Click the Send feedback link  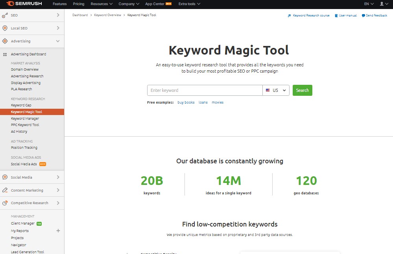(376, 16)
